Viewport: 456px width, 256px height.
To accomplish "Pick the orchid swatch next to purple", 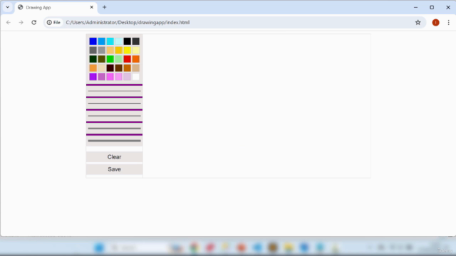I will (x=101, y=77).
